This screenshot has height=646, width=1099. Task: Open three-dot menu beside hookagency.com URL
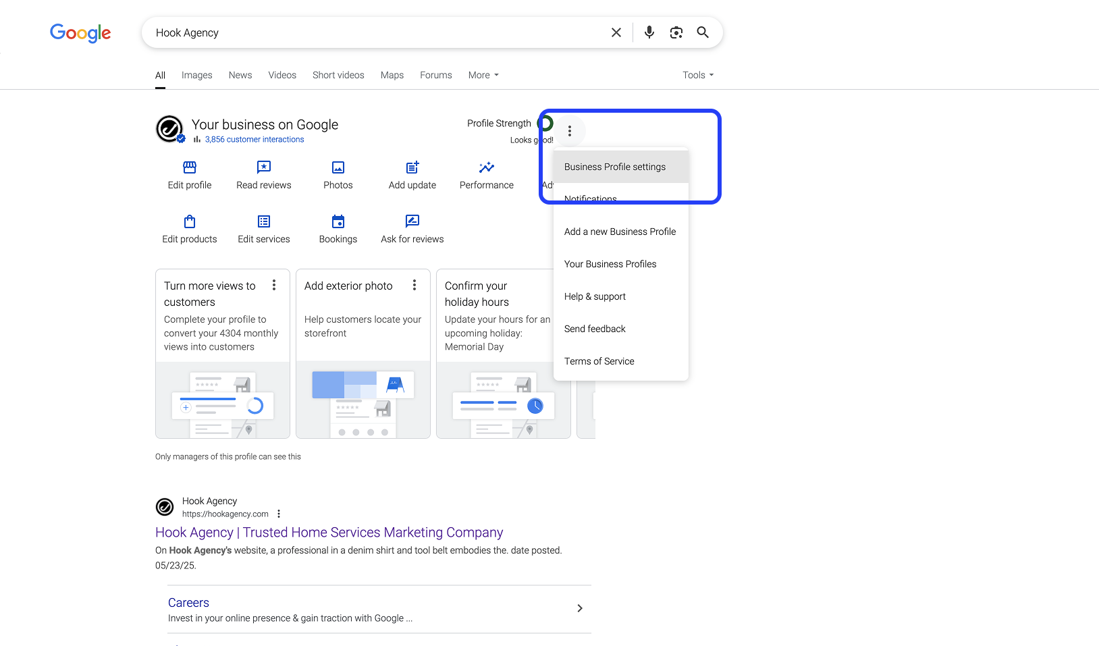[279, 514]
